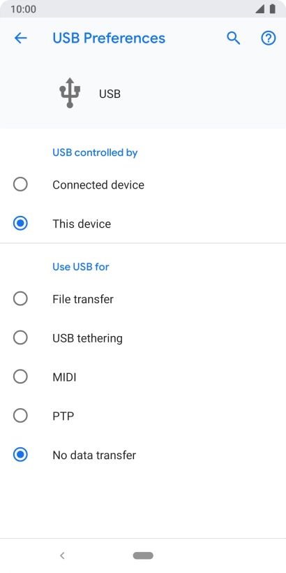Tap the 10:00 clock in status bar

click(x=23, y=9)
